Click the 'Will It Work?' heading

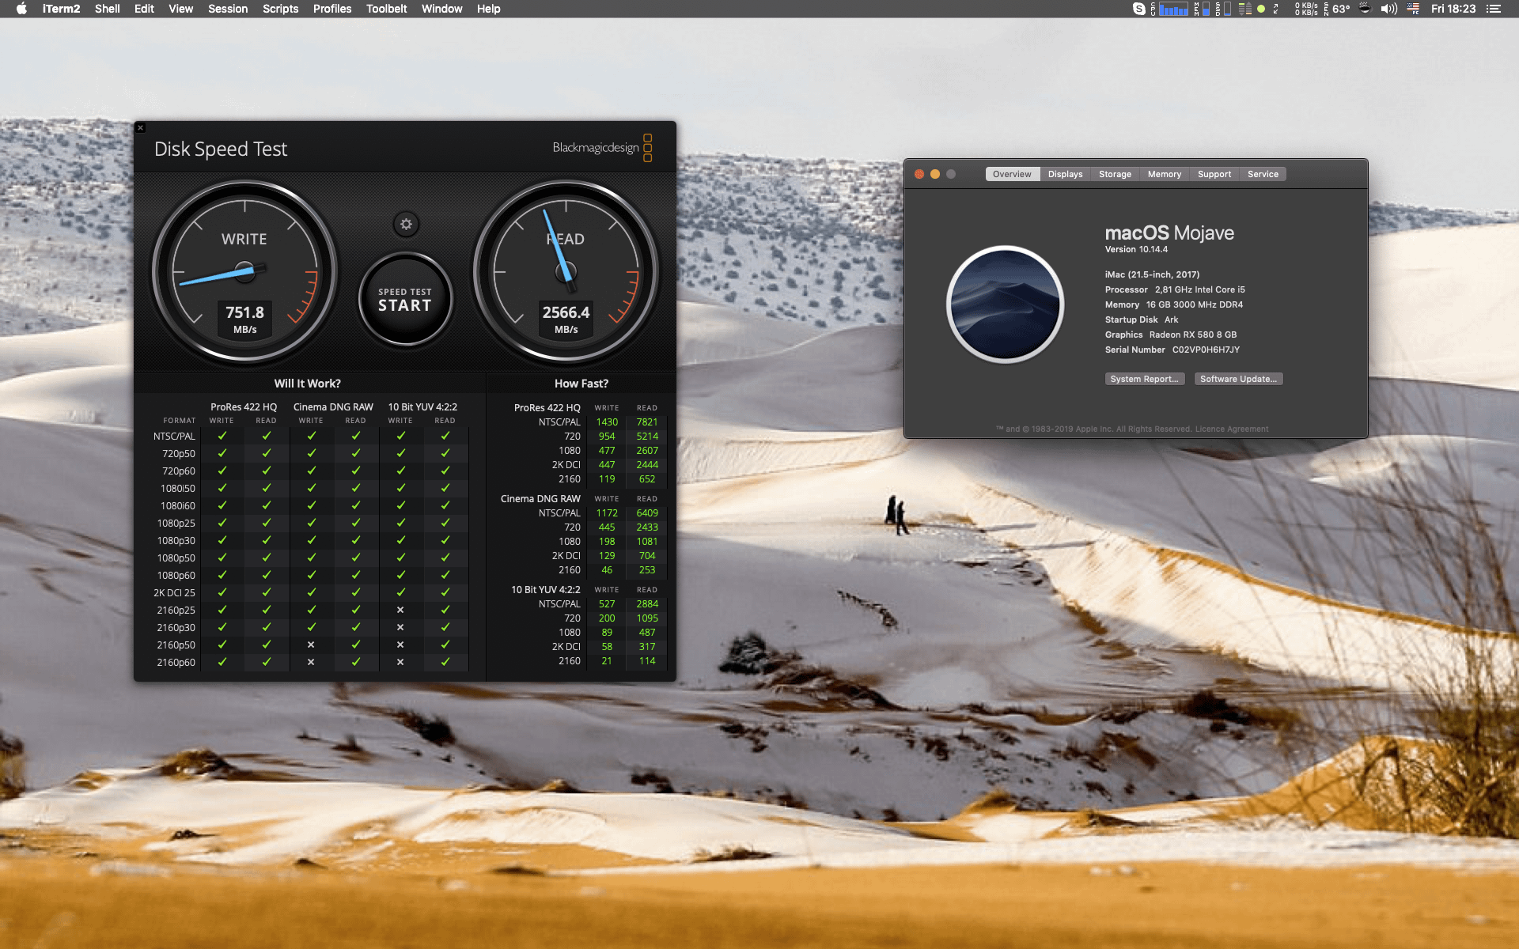point(307,384)
